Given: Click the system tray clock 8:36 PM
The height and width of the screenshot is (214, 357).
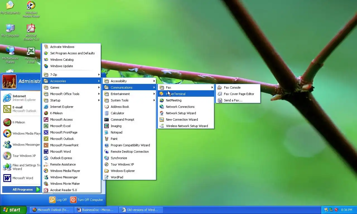Looking at the screenshot, I should 347,210.
